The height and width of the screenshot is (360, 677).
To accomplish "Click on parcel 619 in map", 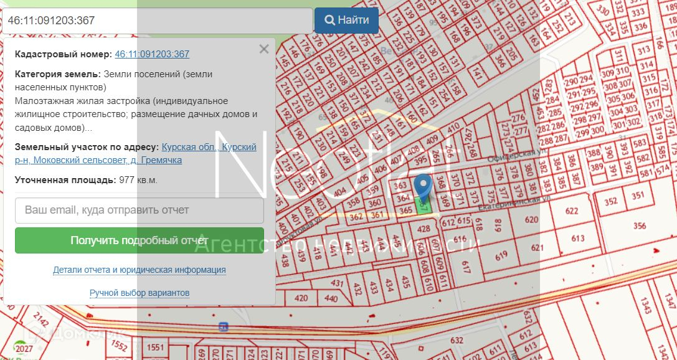I will pos(502,255).
